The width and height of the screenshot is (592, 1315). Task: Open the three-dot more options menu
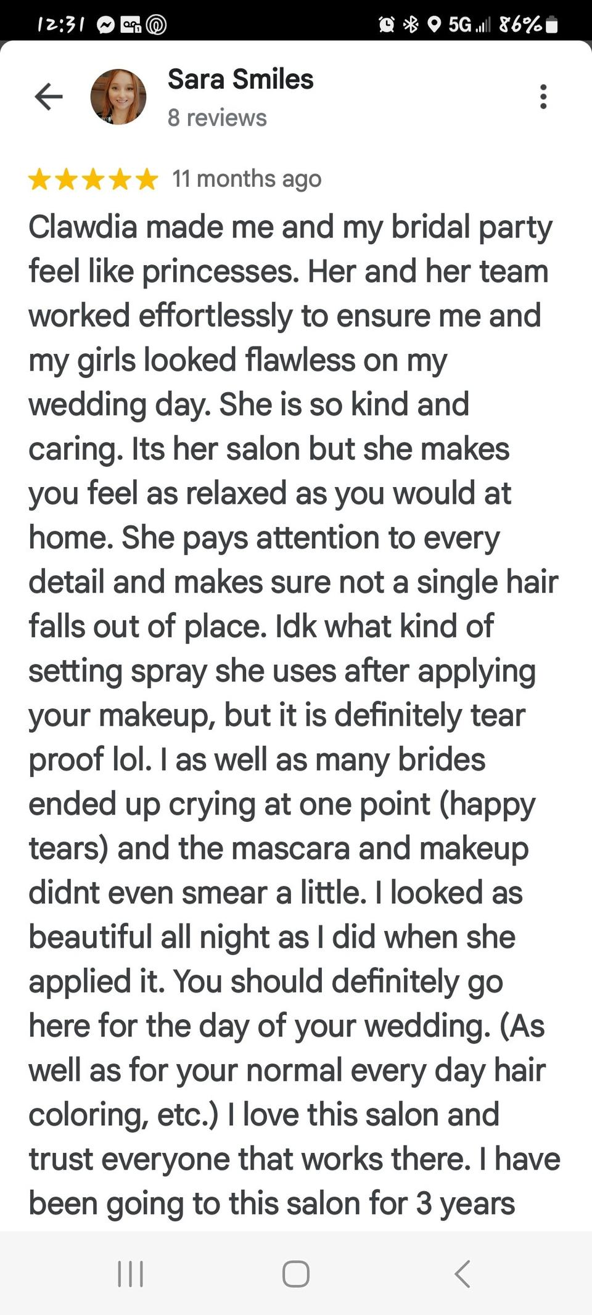(543, 97)
